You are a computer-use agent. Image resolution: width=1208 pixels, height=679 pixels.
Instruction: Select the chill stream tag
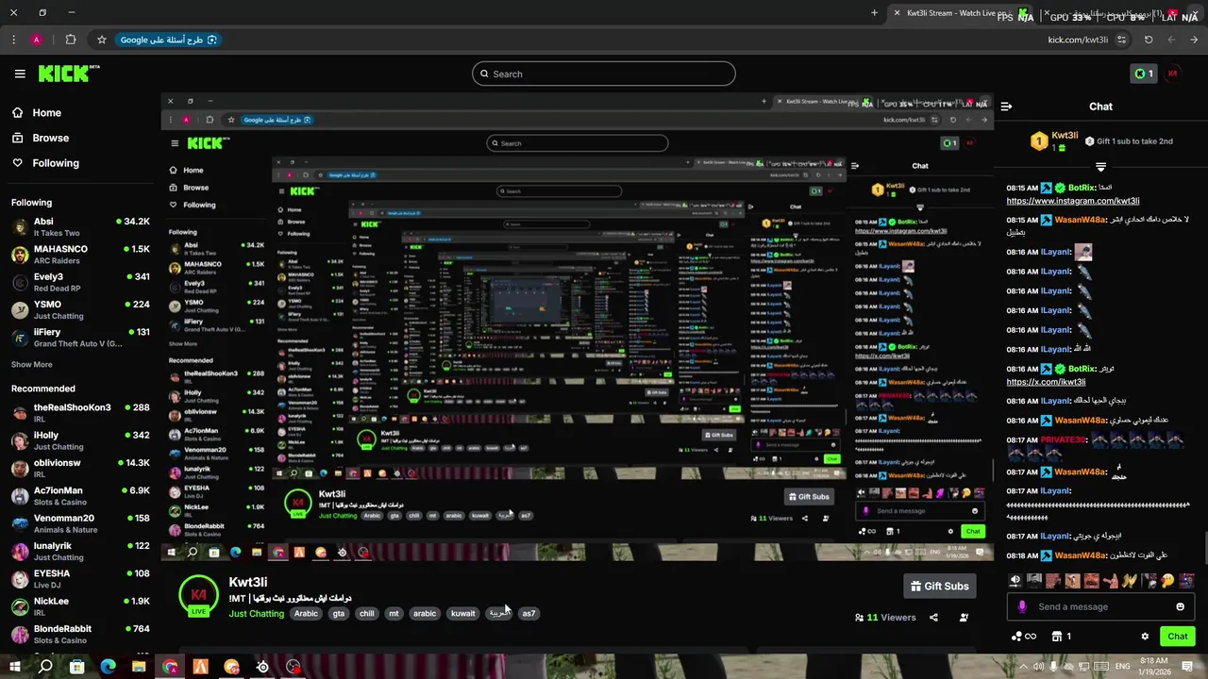coord(366,613)
